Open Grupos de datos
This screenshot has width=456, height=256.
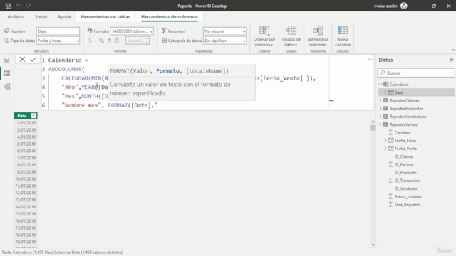pyautogui.click(x=291, y=36)
